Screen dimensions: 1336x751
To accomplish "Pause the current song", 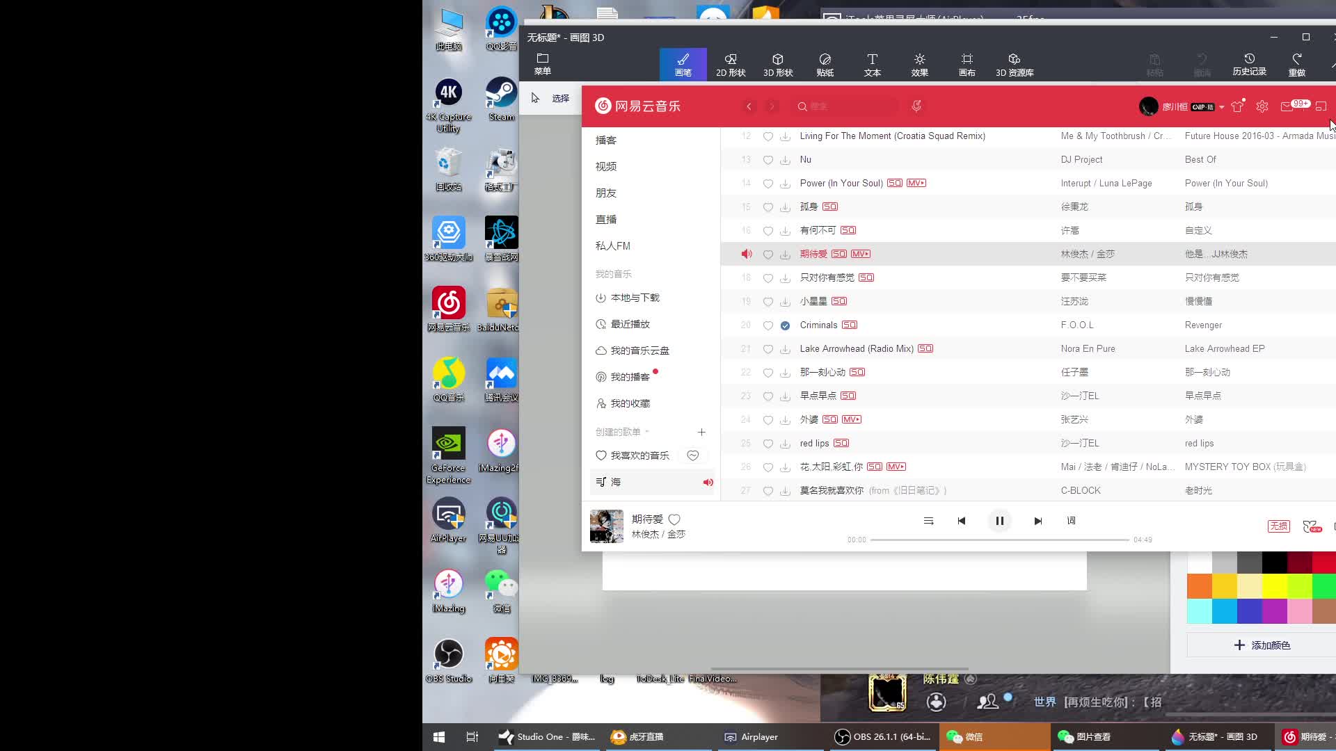I will (x=999, y=521).
